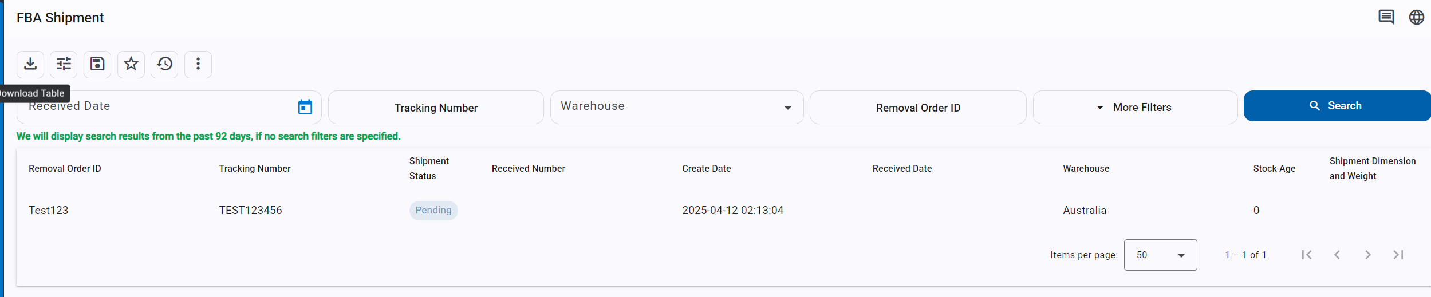Focus the Removal Order ID filter field
This screenshot has width=1431, height=297.
pos(918,107)
